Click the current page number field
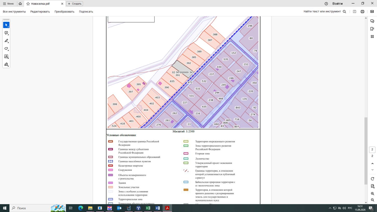This screenshot has height=212, width=377. tap(372, 149)
